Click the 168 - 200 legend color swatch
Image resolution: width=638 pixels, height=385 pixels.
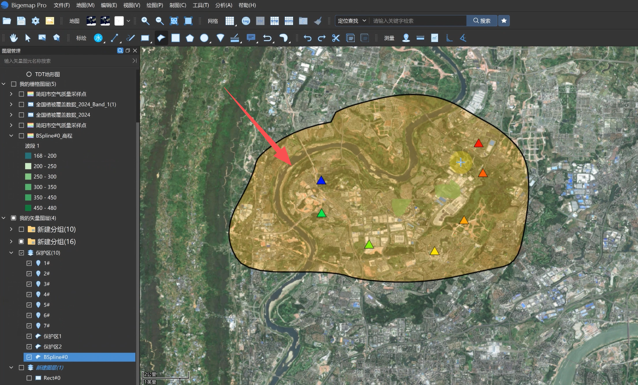click(x=28, y=156)
